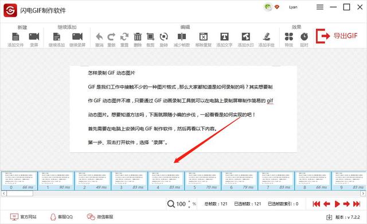Image resolution: width=367 pixels, height=224 pixels.
Task: Click the selected frame index status text
Action: click(283, 204)
